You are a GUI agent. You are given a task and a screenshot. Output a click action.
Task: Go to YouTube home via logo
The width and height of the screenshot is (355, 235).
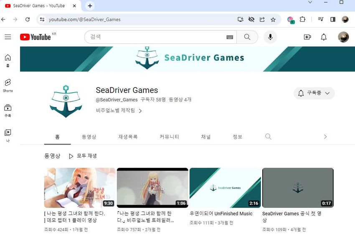35,37
